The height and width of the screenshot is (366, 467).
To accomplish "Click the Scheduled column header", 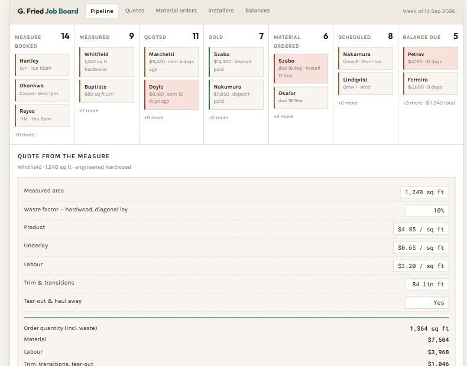I will (x=355, y=37).
